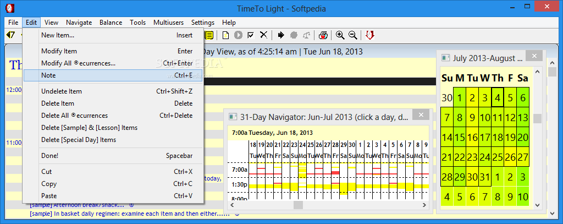Choose Modify All Recurrences... entry
The width and height of the screenshot is (563, 224).
113,63
